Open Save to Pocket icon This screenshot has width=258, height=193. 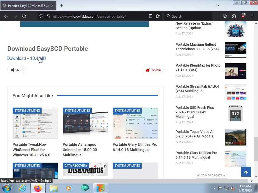pyautogui.click(x=224, y=16)
